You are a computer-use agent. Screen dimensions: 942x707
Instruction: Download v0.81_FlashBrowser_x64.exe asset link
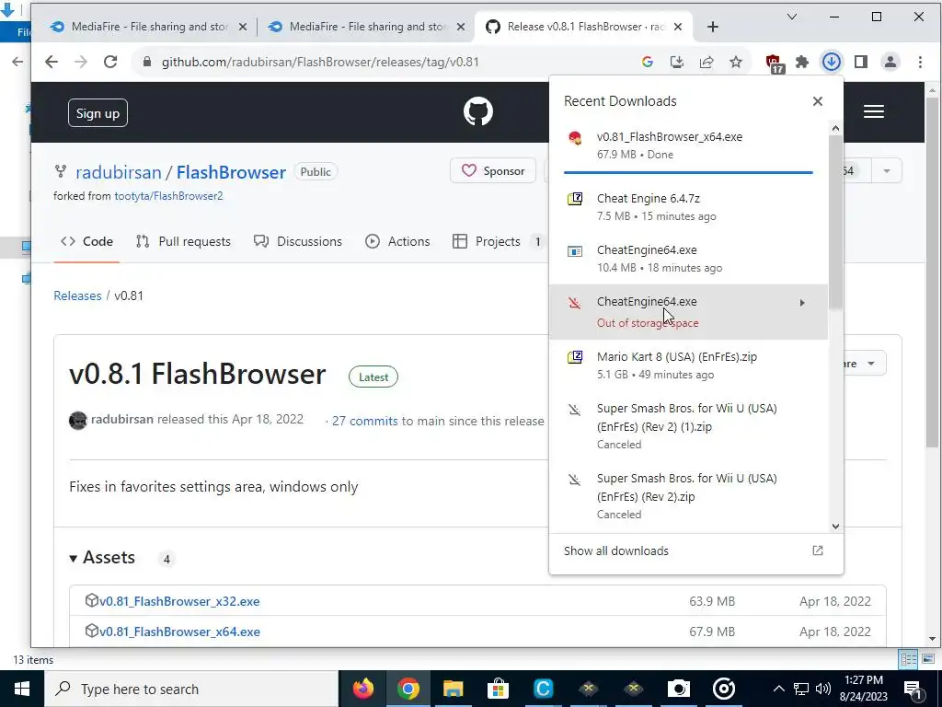click(x=179, y=632)
